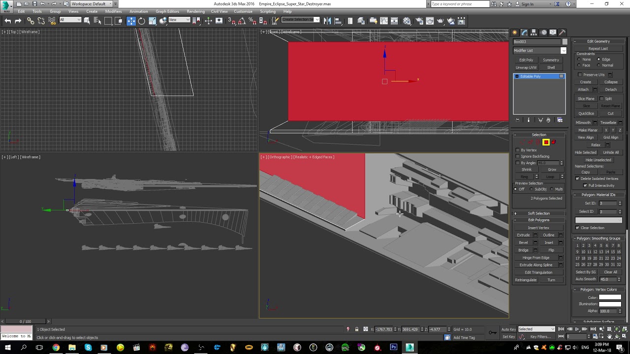Enable the By Angle checkbox
This screenshot has height=354, width=630.
coord(518,163)
